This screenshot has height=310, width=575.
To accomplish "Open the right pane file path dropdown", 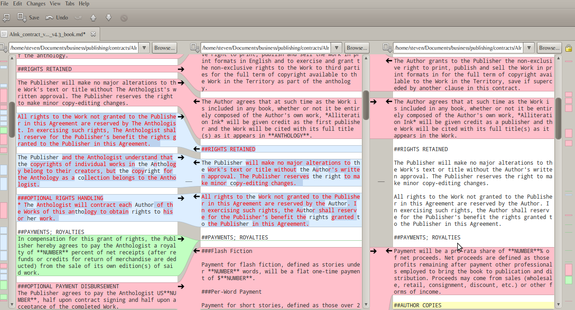I will click(x=528, y=48).
